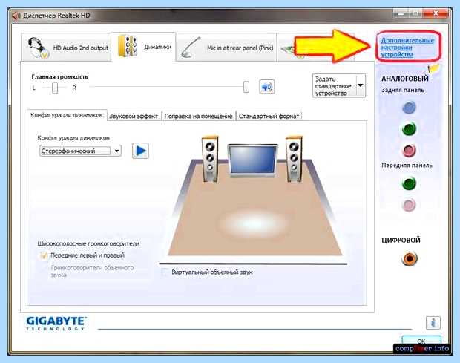Click the АНАЛОГОВЫЙ heading
Image resolution: width=460 pixels, height=363 pixels.
pos(405,79)
